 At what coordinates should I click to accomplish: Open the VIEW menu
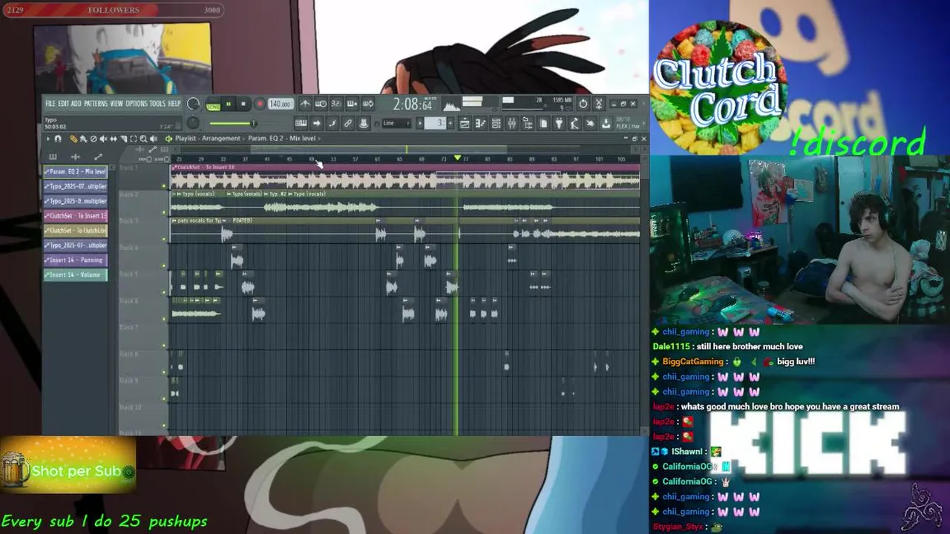117,104
